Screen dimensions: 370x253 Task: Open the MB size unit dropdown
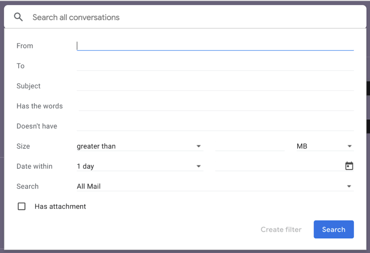[x=325, y=146]
